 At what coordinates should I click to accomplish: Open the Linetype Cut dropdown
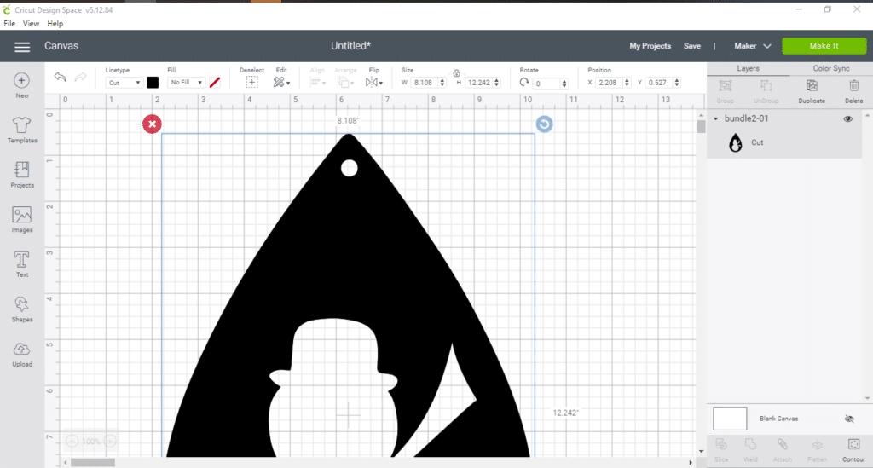[124, 83]
